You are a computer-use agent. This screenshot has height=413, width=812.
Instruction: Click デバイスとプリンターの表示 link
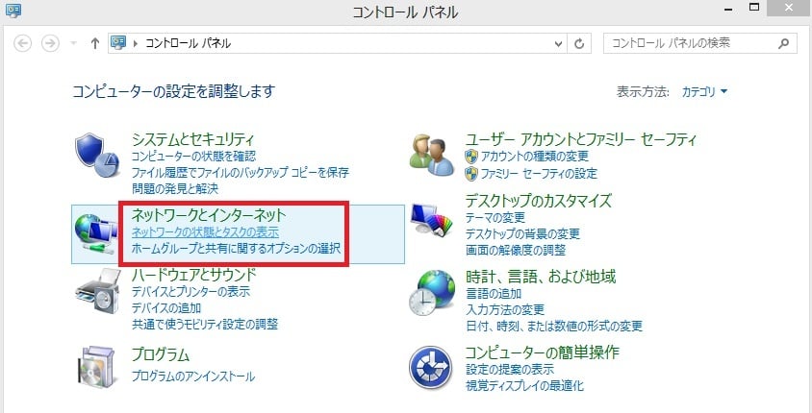click(190, 292)
